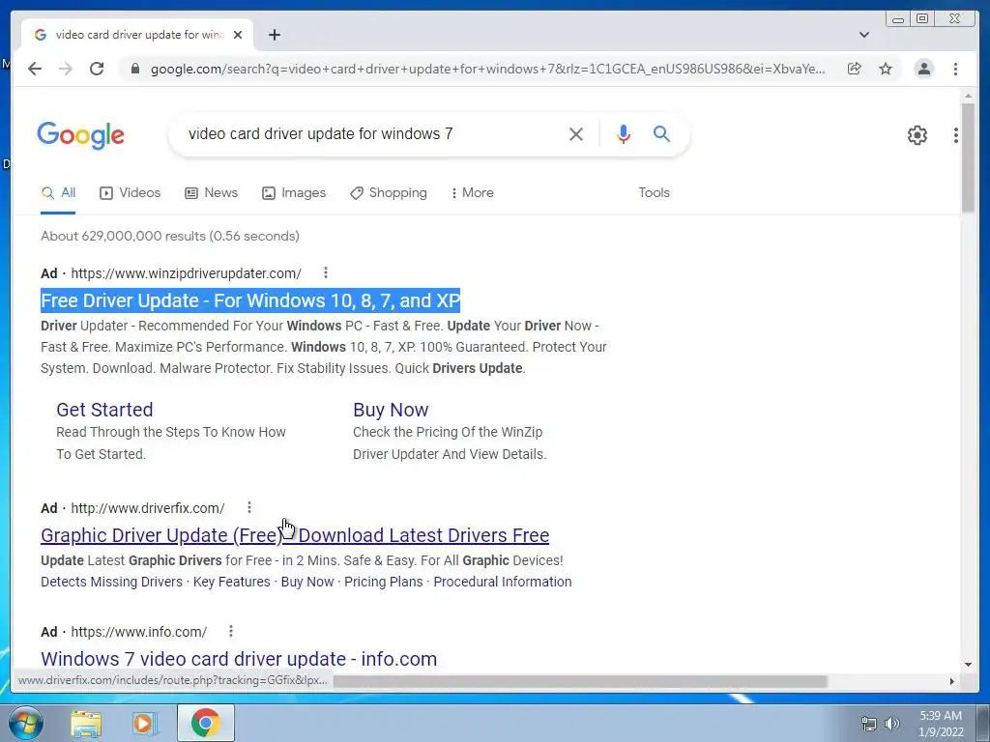The image size is (990, 742).
Task: Switch to the News tab
Action: pos(211,193)
